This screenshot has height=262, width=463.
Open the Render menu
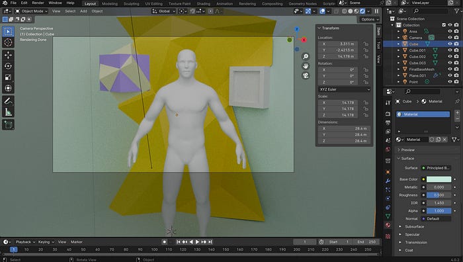(x=38, y=3)
